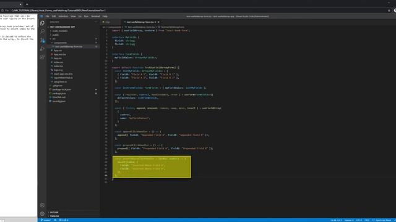Open the Help menu
Screen dimensions: 396x222
point(105,17)
